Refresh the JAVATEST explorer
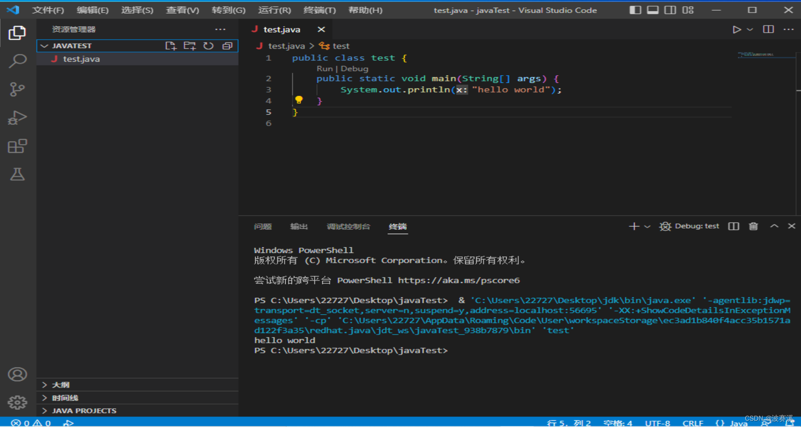Viewport: 801px width, 427px height. point(208,46)
